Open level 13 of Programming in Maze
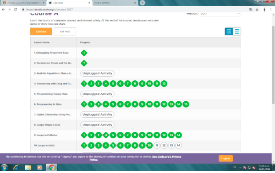This screenshot has width=275, height=173. 171,104
